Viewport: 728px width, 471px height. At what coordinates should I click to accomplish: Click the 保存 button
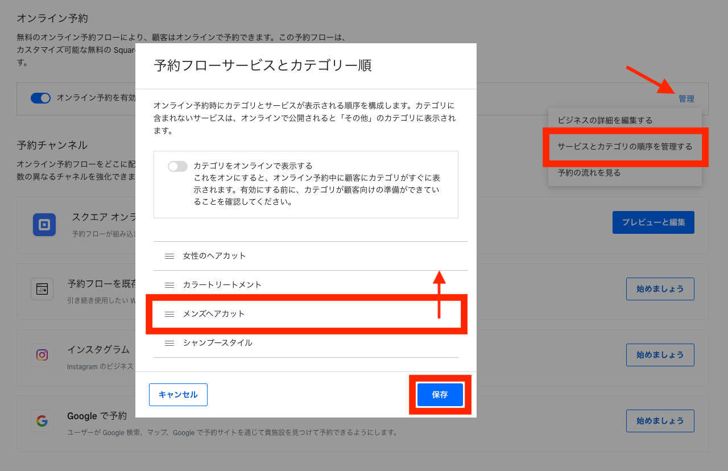[440, 395]
